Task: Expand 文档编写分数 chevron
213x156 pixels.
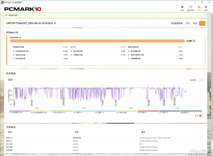Action: click(72, 55)
